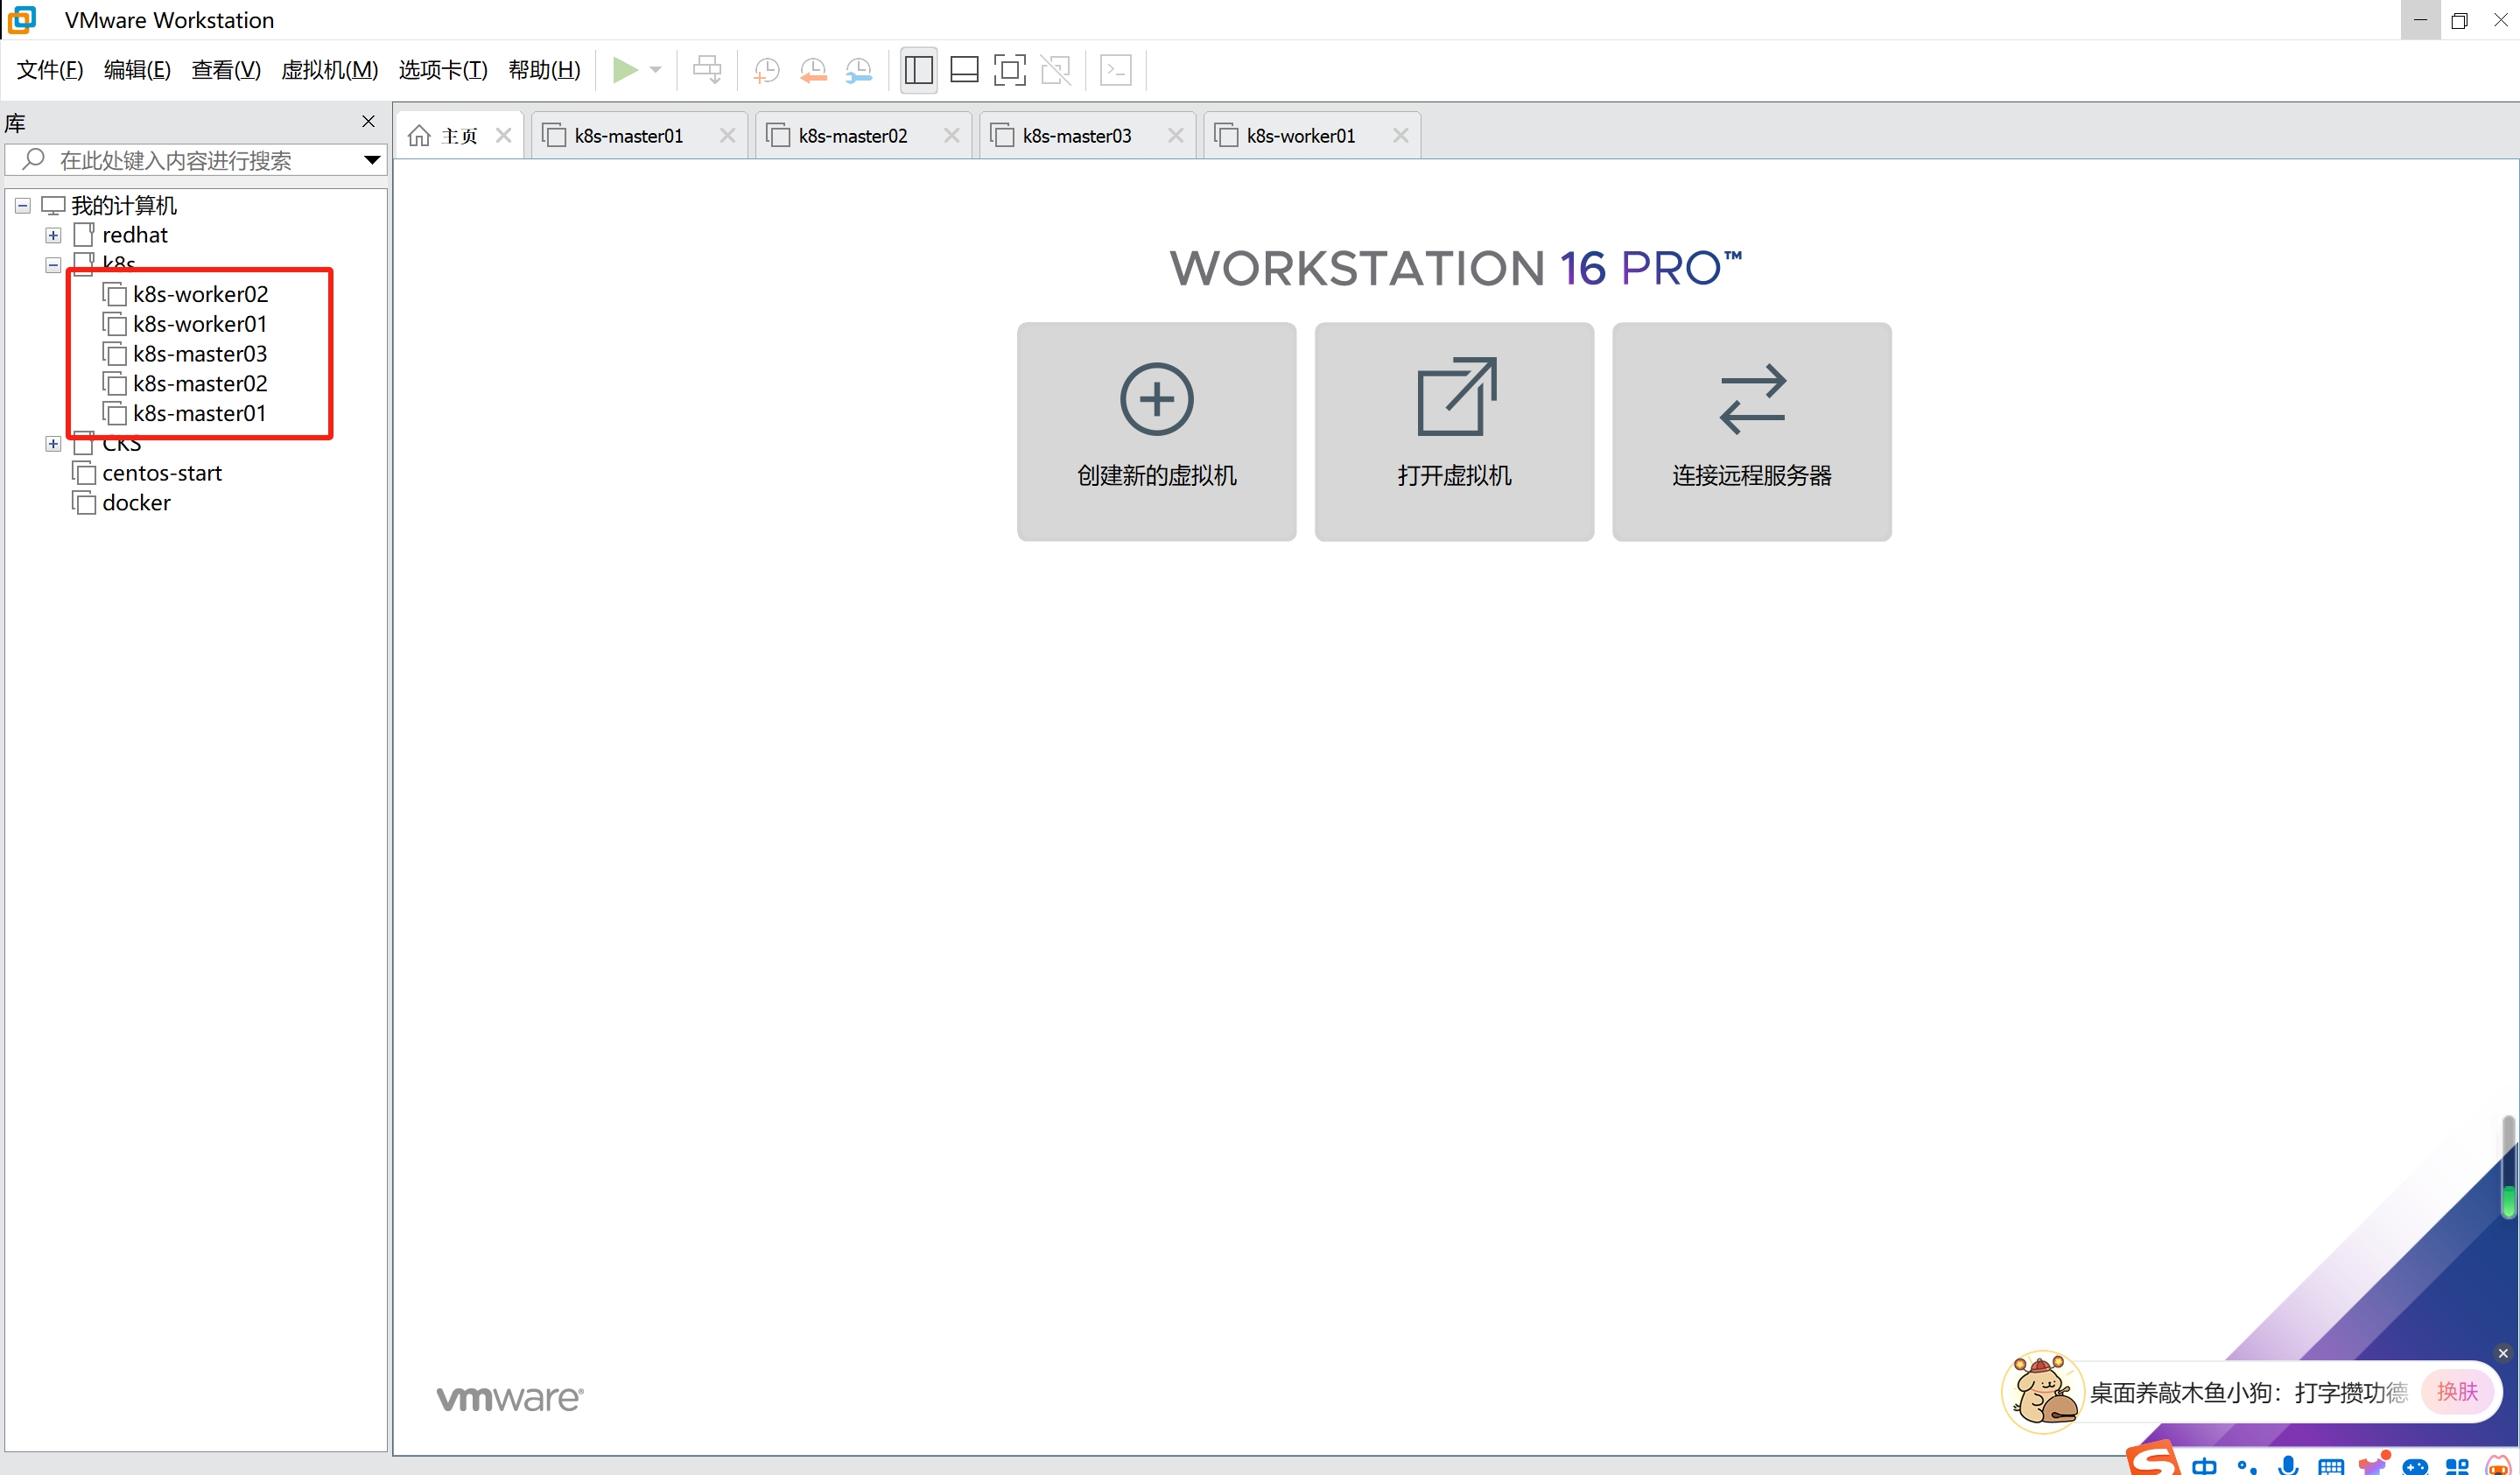Close the 库 library panel

click(x=368, y=121)
